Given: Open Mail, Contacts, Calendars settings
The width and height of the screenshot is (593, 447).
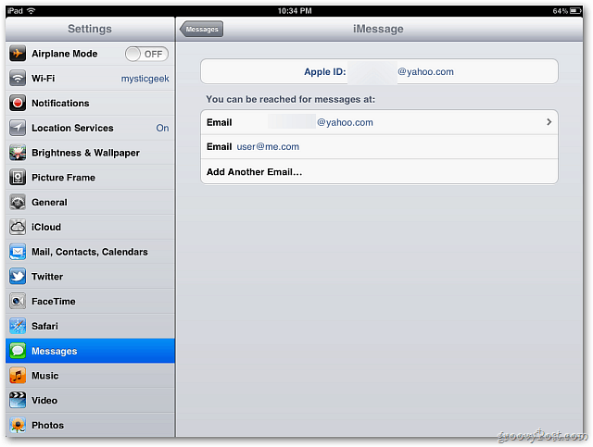Looking at the screenshot, I should coord(90,252).
